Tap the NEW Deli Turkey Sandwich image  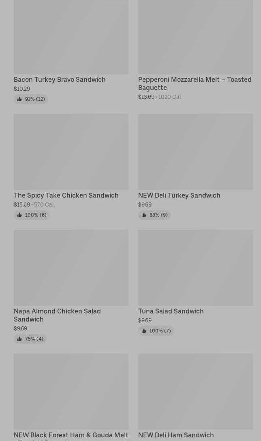point(195,151)
